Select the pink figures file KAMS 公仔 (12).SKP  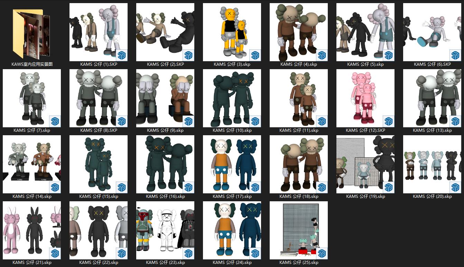365,98
